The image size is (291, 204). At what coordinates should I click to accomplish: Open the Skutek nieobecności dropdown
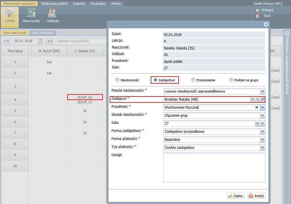(x=262, y=116)
